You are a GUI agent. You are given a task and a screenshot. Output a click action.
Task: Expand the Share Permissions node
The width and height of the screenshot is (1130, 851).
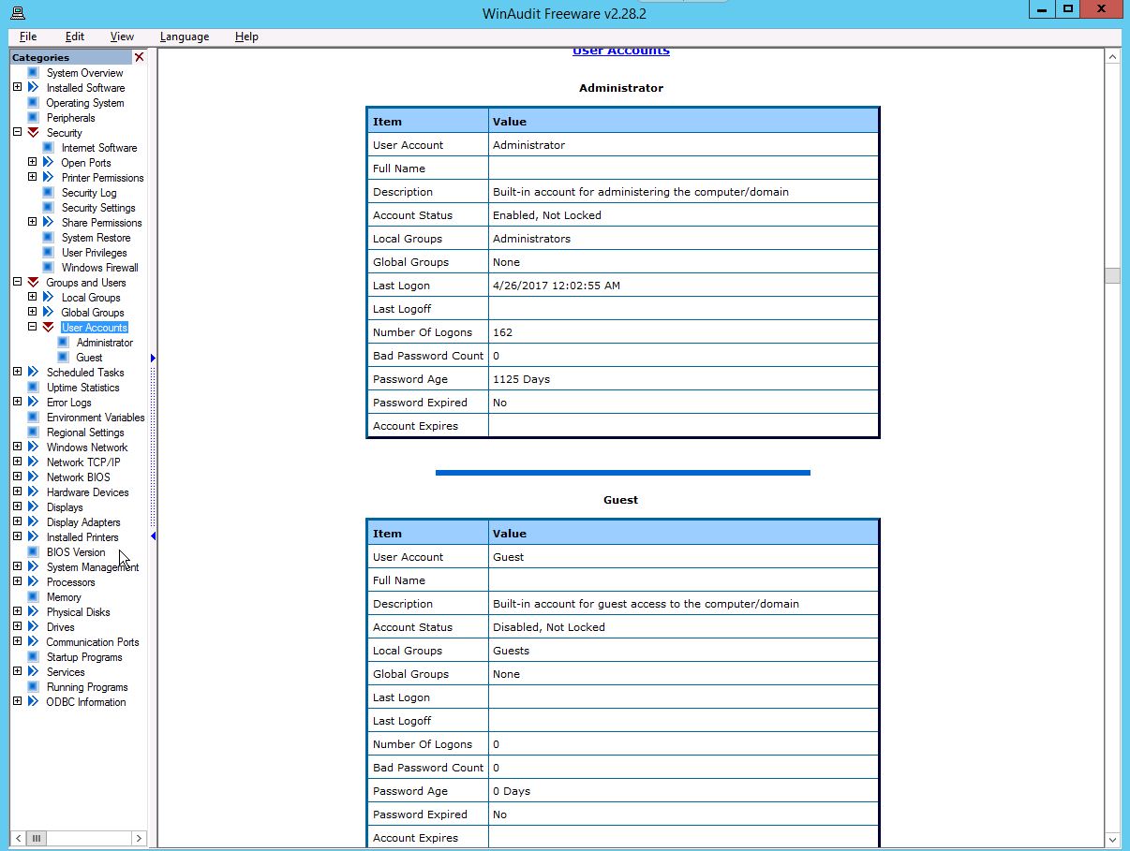[32, 223]
